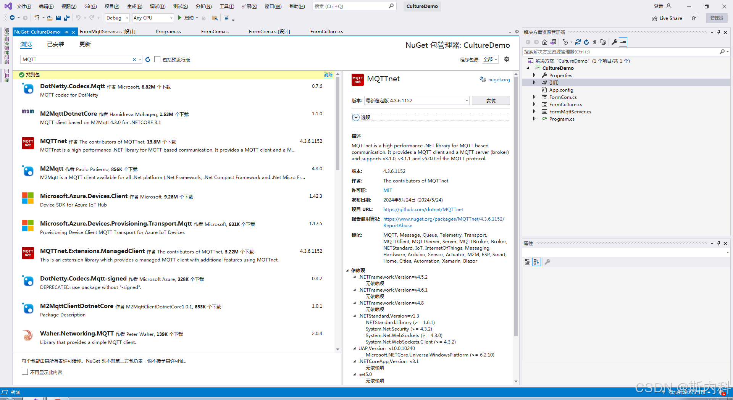Select the M2Mqtt package in results
The image size is (733, 400).
(x=174, y=173)
